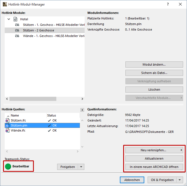Close the Hotlink-Modul-Manager dialog
Viewport: 187px width, 186px height.
180,4
